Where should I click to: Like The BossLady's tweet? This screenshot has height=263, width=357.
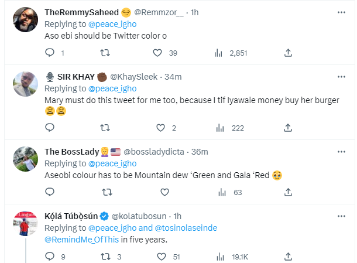pyautogui.click(x=164, y=192)
